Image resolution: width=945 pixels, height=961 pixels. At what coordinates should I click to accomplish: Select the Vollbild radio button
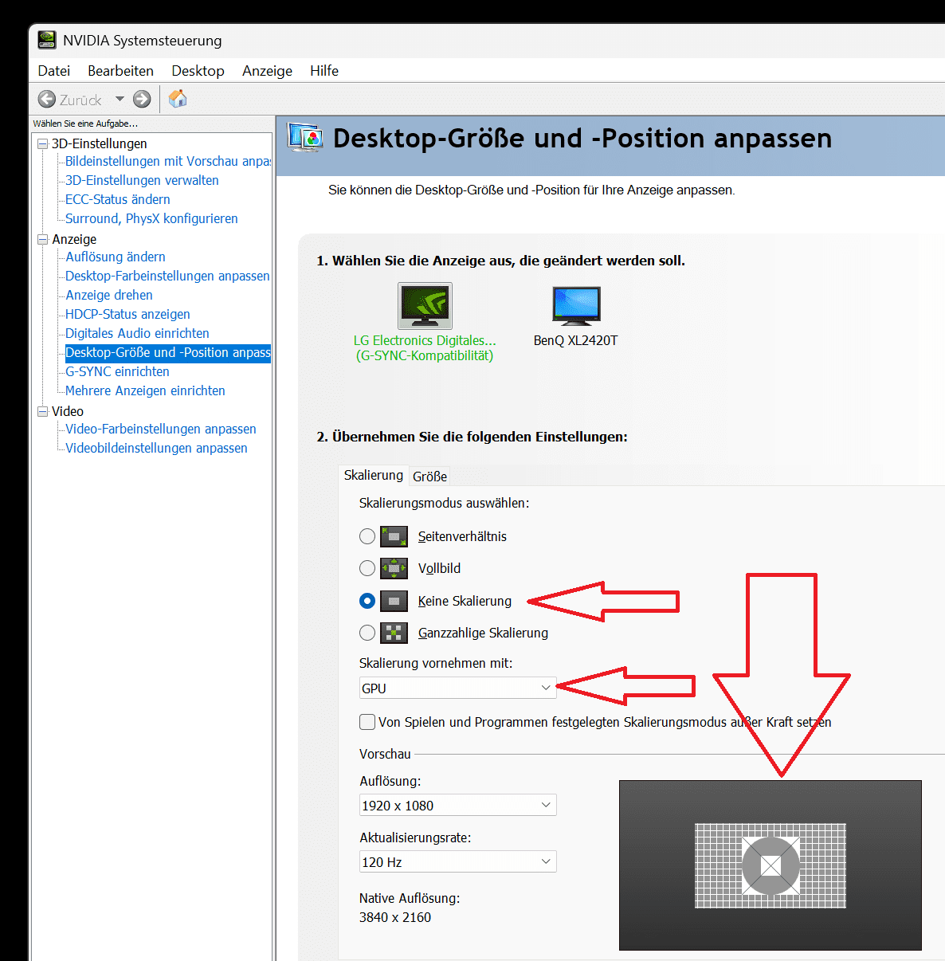pyautogui.click(x=367, y=568)
